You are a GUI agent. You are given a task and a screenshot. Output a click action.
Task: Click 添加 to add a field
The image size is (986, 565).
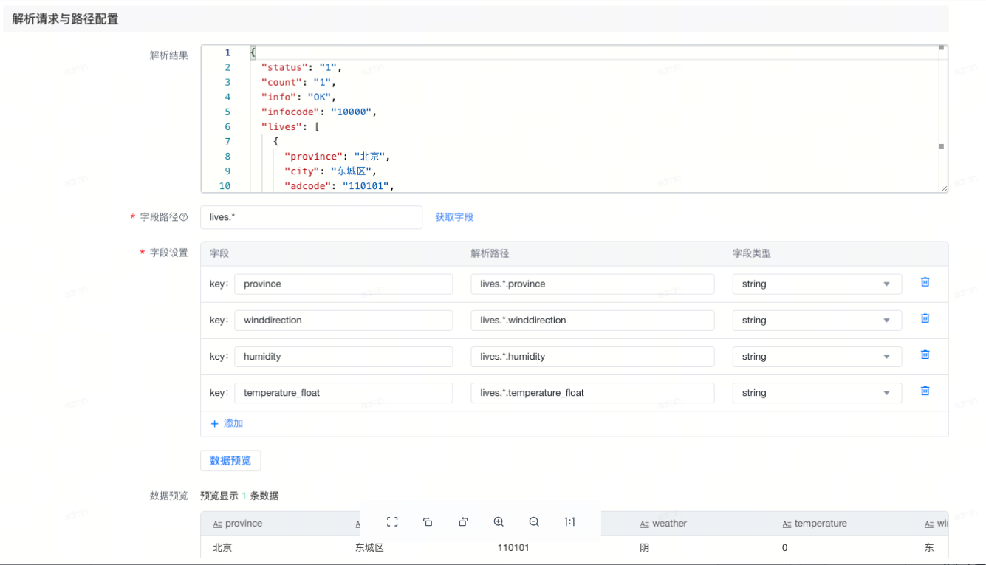(227, 424)
